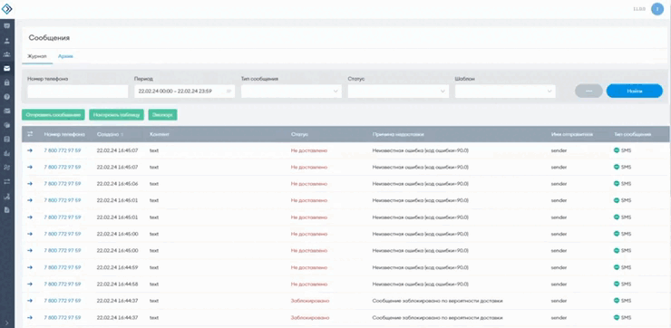This screenshot has height=328, width=671.
Task: Click the Статус column header in table
Action: tap(299, 134)
